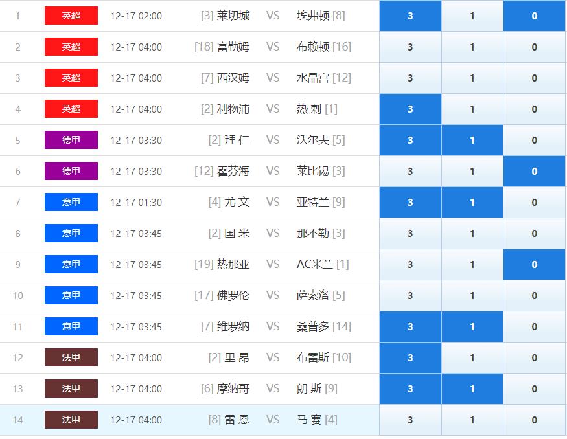Click ranking [14] beside 桑普多

[x=341, y=326]
